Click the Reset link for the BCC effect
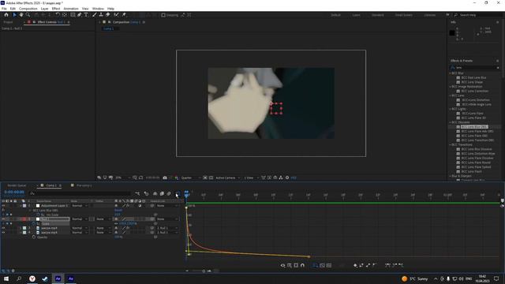505x284 pixels. point(118,211)
